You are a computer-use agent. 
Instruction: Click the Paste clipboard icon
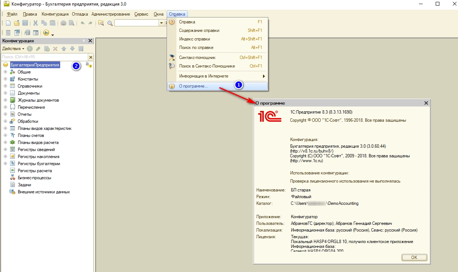click(x=52, y=23)
